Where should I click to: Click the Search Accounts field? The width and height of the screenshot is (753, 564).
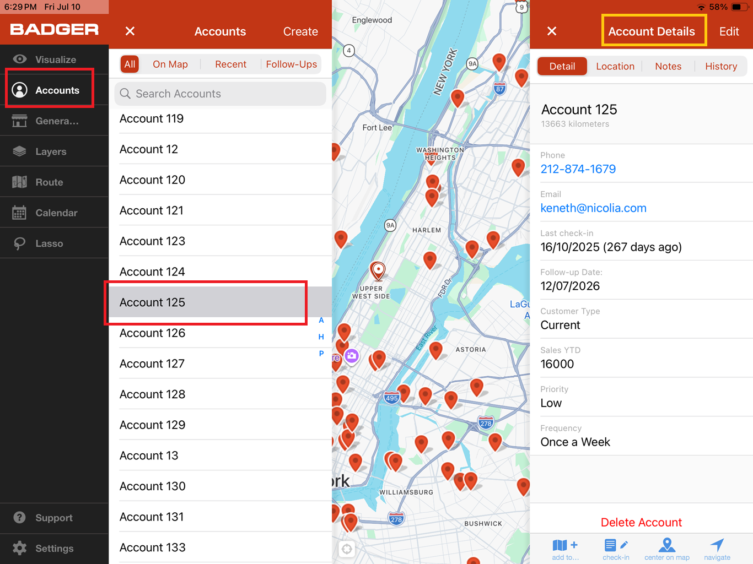[220, 94]
